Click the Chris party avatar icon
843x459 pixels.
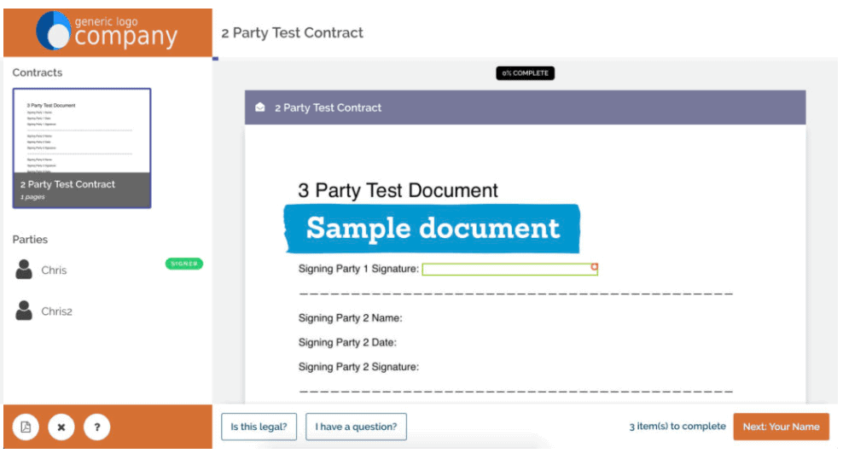point(24,270)
